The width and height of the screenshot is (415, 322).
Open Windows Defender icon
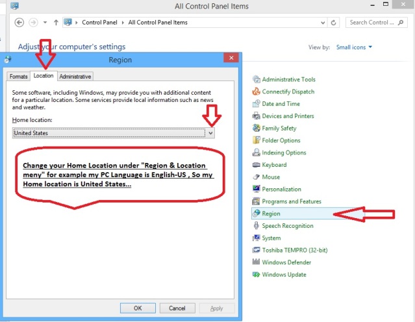coord(256,262)
